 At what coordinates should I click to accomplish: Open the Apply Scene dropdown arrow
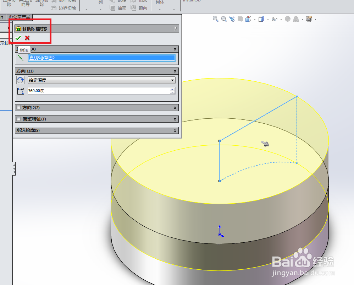point(302,20)
